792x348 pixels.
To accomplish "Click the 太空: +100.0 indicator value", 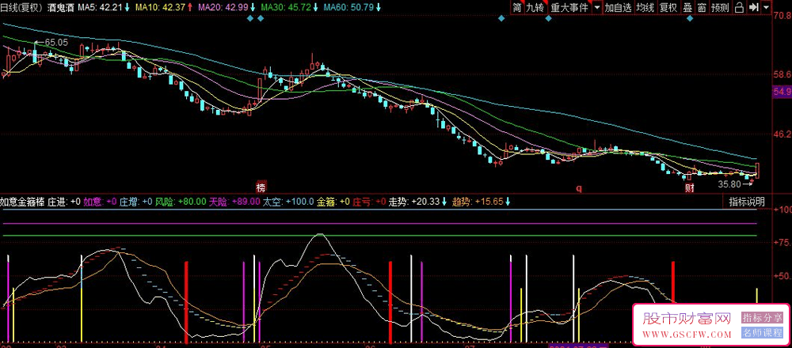I will tap(288, 202).
